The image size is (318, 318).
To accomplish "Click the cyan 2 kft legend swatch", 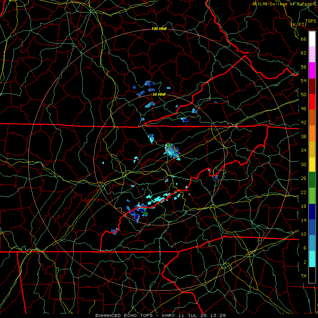I will (x=312, y=259).
